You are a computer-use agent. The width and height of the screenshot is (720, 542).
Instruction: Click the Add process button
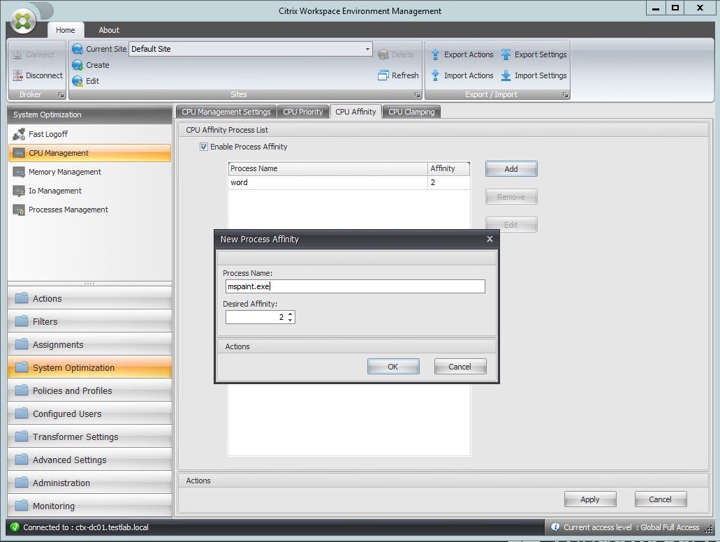[x=511, y=169]
